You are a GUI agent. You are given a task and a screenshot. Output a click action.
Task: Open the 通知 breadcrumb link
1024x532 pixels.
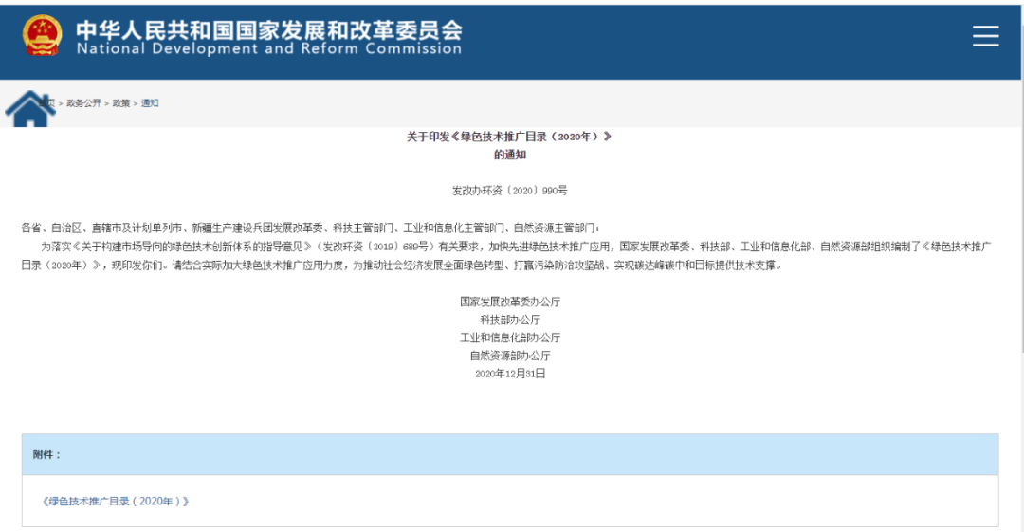point(150,103)
